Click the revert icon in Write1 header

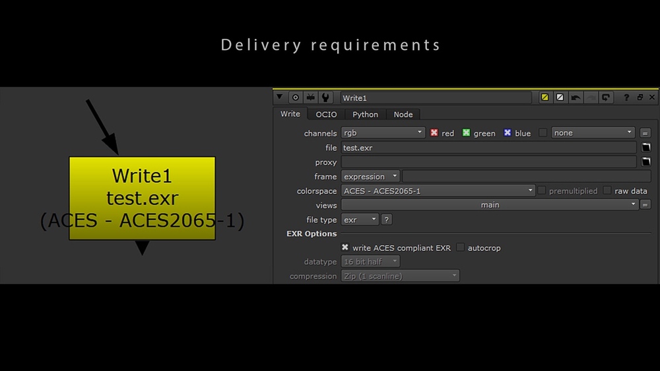tap(606, 98)
